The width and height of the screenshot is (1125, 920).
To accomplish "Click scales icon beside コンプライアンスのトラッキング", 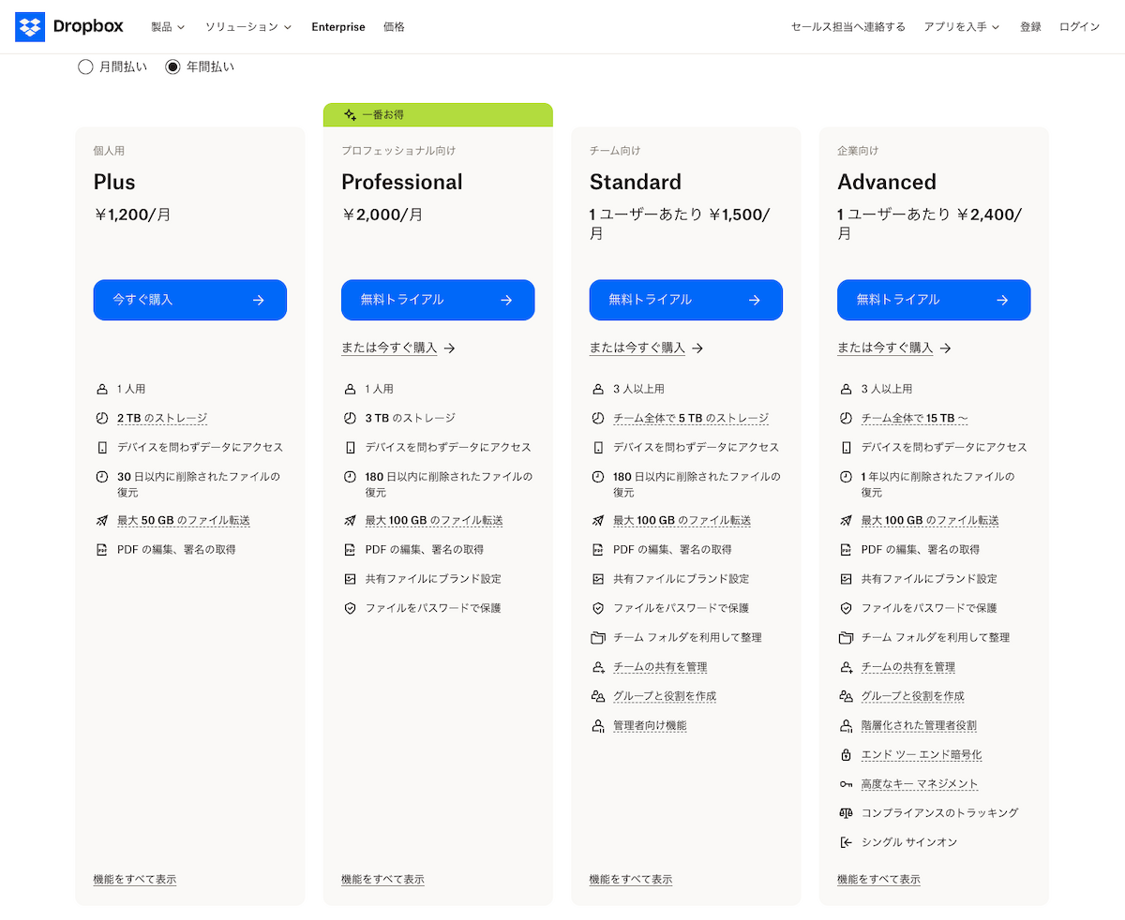I will point(846,813).
